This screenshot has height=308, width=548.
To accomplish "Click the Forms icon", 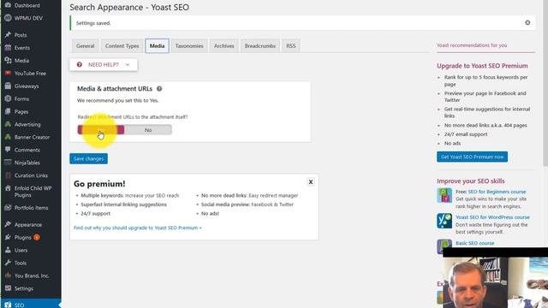I will pyautogui.click(x=8, y=99).
